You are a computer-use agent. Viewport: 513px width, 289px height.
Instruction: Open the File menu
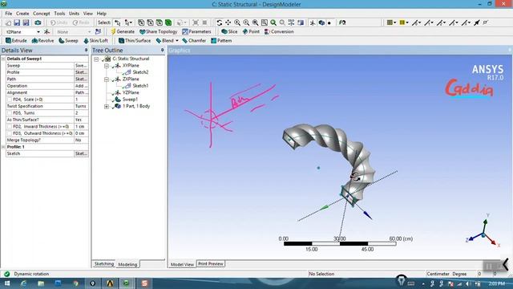[x=9, y=14]
